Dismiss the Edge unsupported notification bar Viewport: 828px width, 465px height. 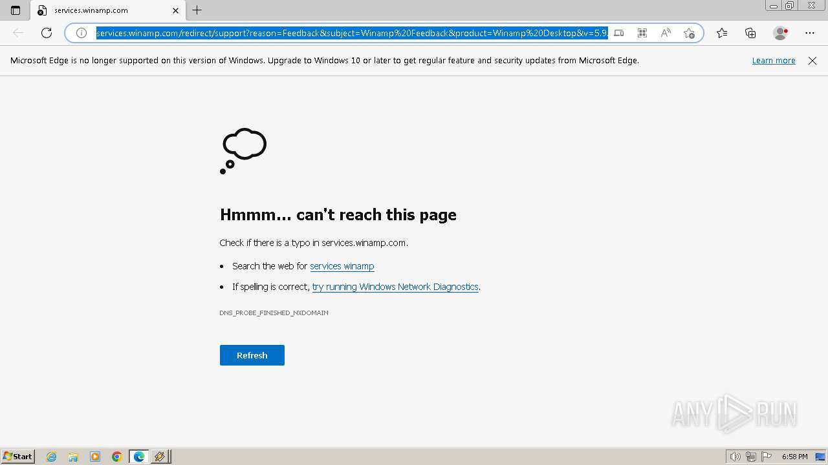pos(812,61)
